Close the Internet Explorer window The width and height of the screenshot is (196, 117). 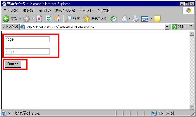point(192,4)
